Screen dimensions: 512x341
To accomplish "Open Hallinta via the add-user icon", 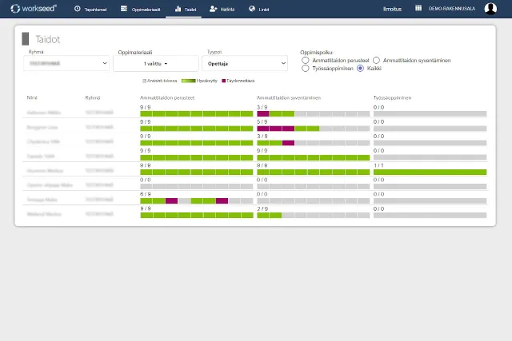I will 214,9.
